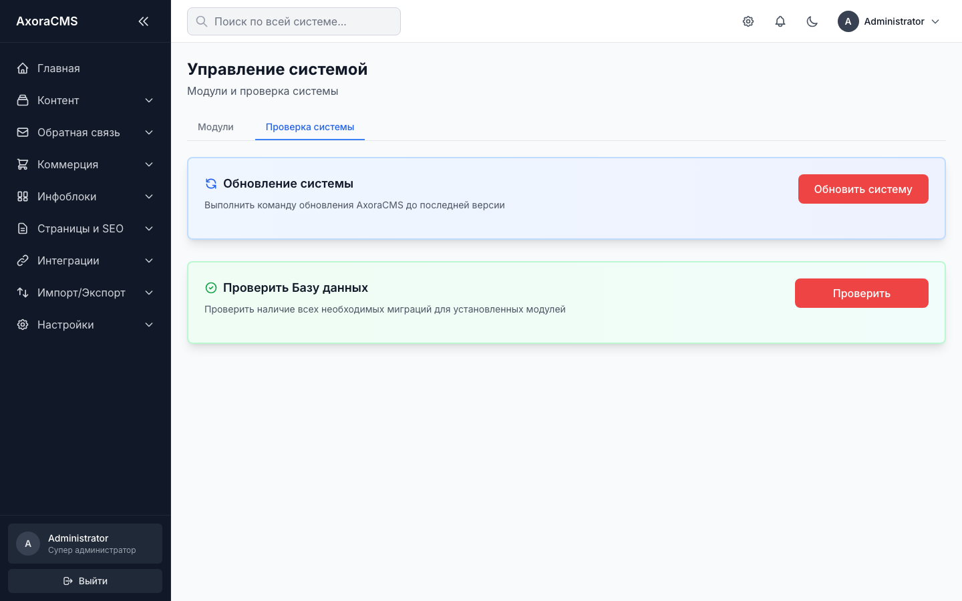962x601 pixels.
Task: Click the arrows icon for Импорт/Экспорт
Action: click(x=23, y=292)
